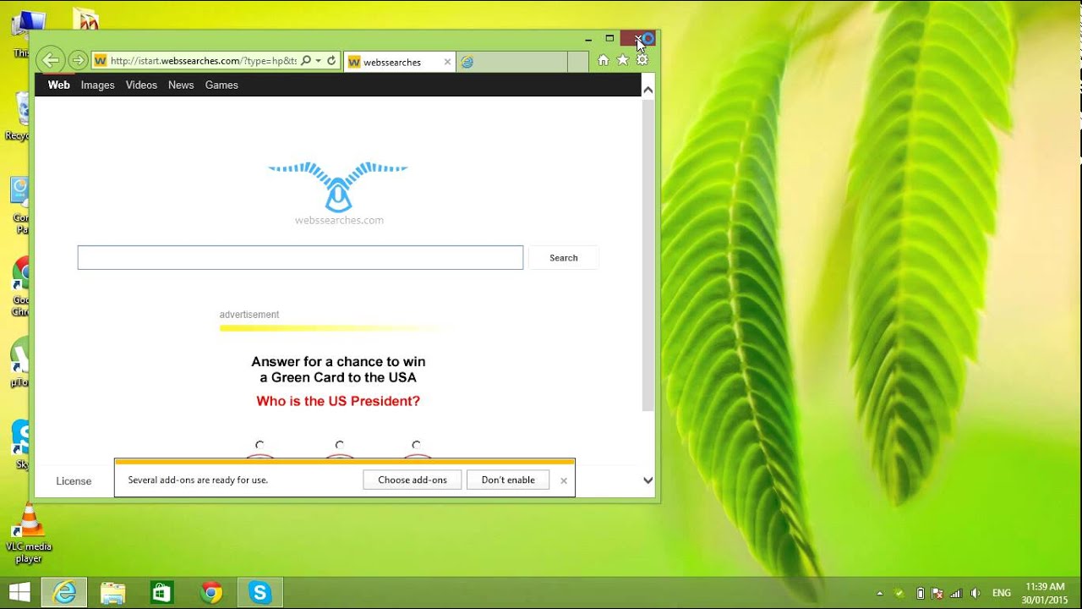Open a new tab button
Image resolution: width=1082 pixels, height=609 pixels.
point(577,62)
